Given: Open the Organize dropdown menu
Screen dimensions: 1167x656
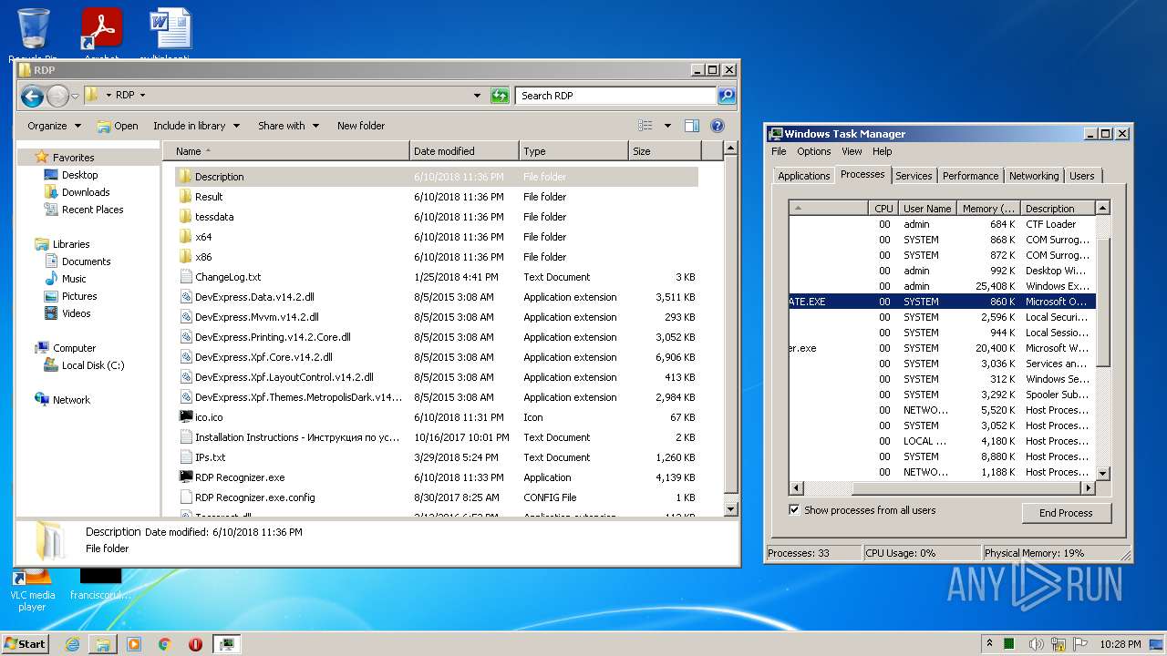Looking at the screenshot, I should tap(54, 126).
